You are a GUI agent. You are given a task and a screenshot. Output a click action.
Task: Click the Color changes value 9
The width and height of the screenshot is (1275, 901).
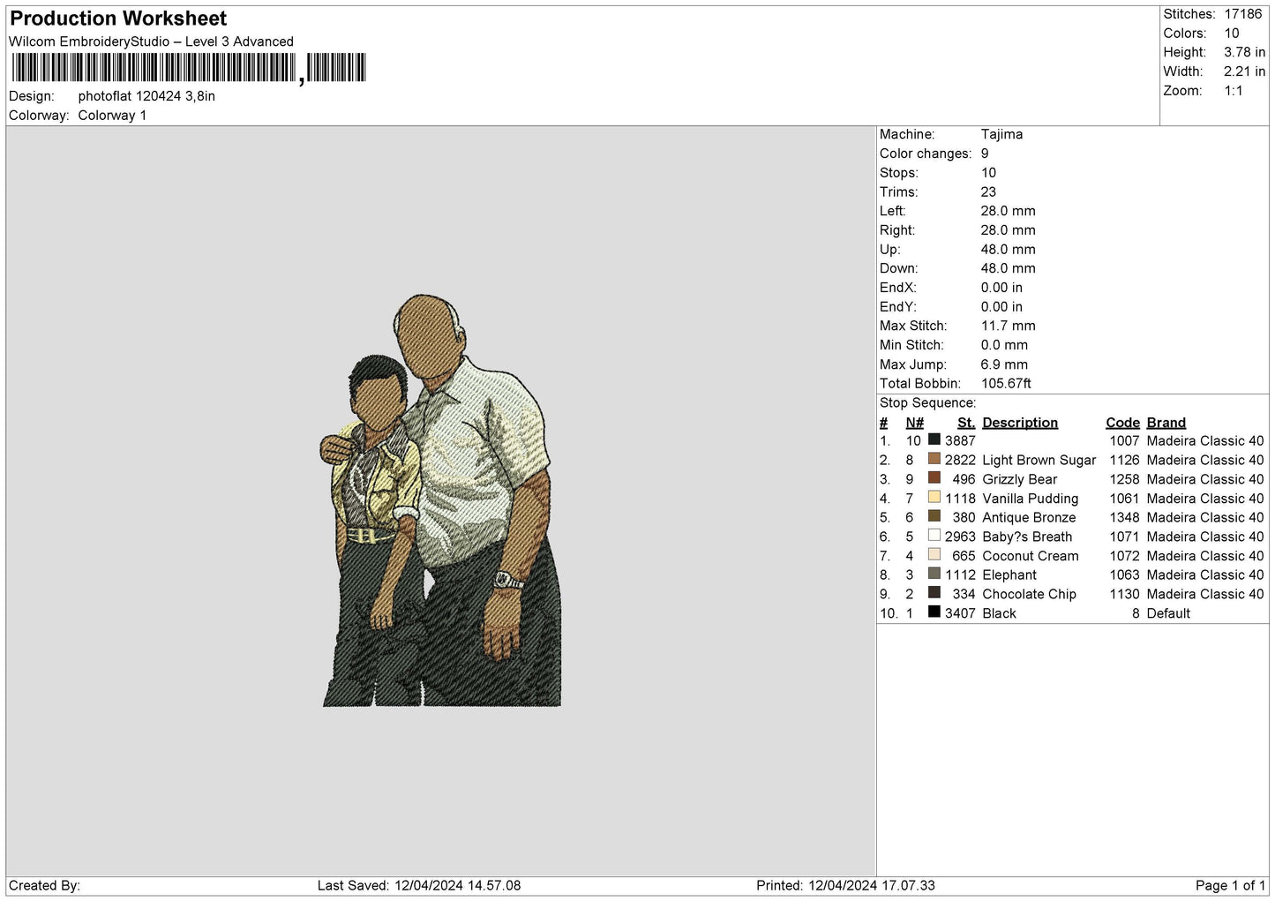coord(985,154)
